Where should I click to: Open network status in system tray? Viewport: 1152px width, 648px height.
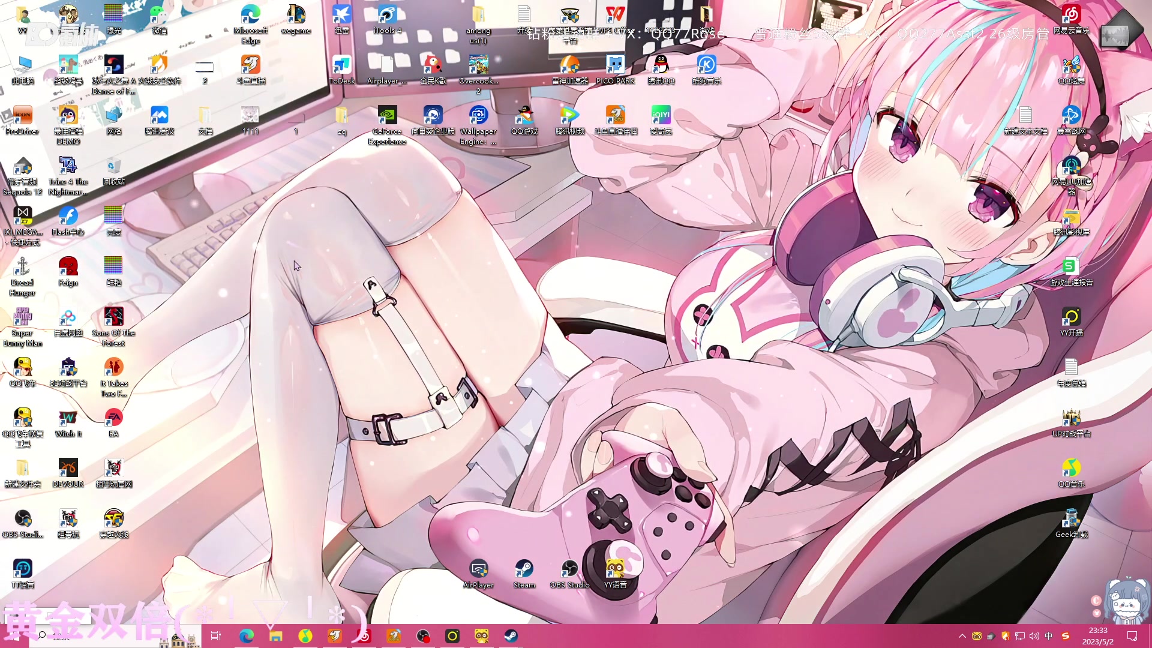pos(1020,635)
